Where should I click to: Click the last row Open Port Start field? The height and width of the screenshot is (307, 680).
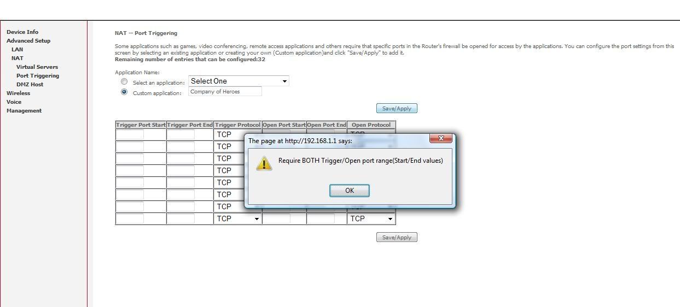(276, 219)
